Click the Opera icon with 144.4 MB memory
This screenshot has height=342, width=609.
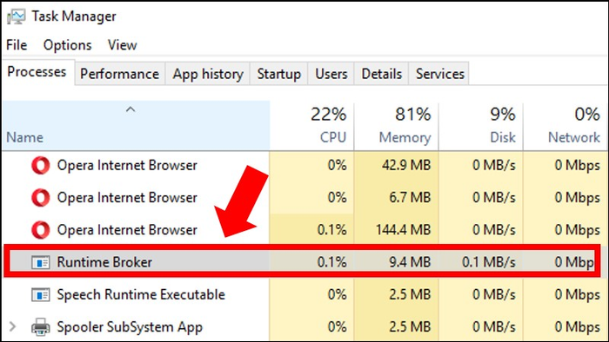pyautogui.click(x=40, y=230)
